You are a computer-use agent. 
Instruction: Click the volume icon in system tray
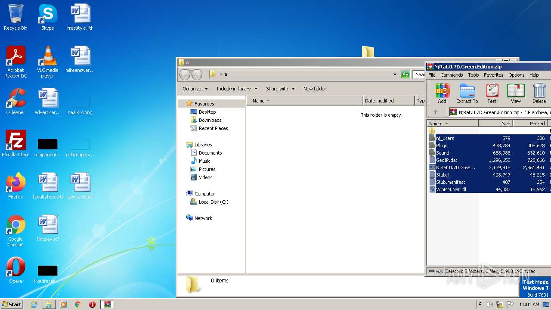489,304
